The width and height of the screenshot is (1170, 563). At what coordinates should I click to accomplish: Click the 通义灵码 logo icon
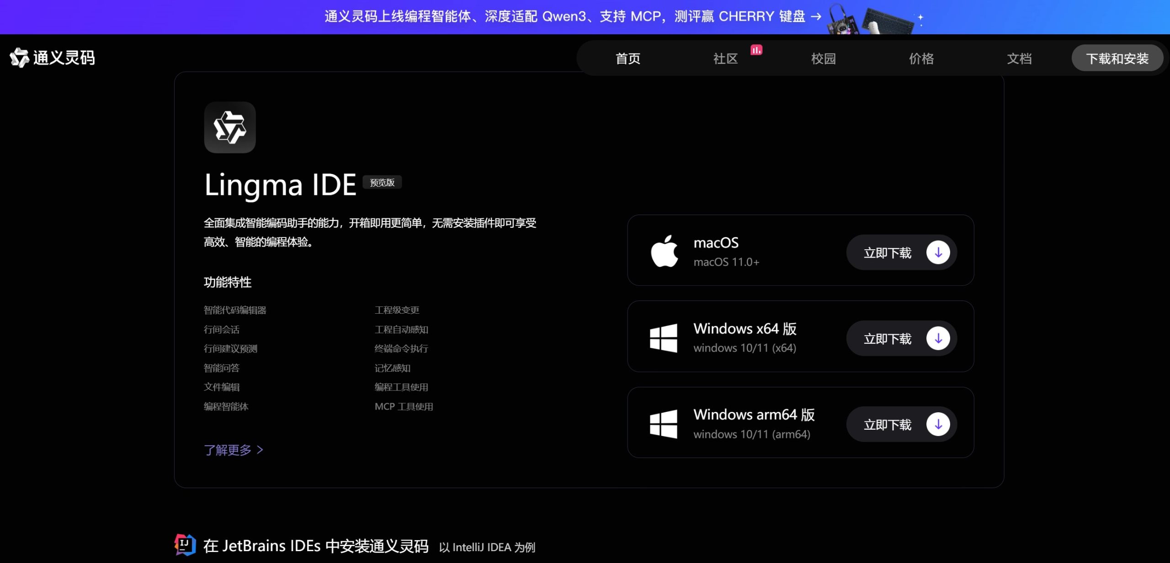[19, 58]
